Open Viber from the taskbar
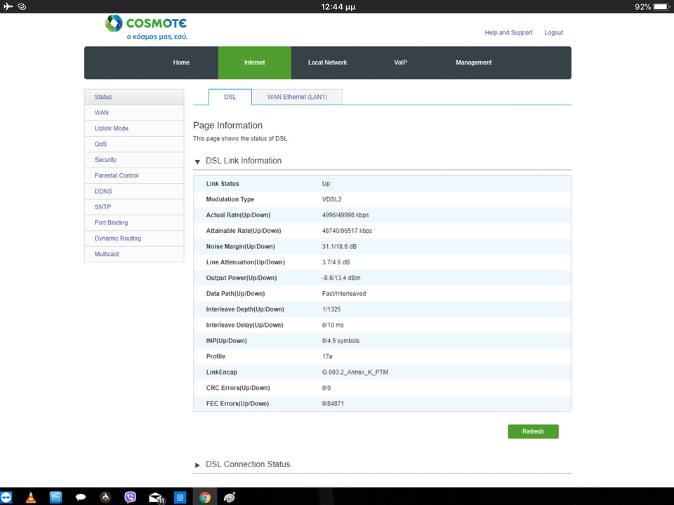 point(131,497)
